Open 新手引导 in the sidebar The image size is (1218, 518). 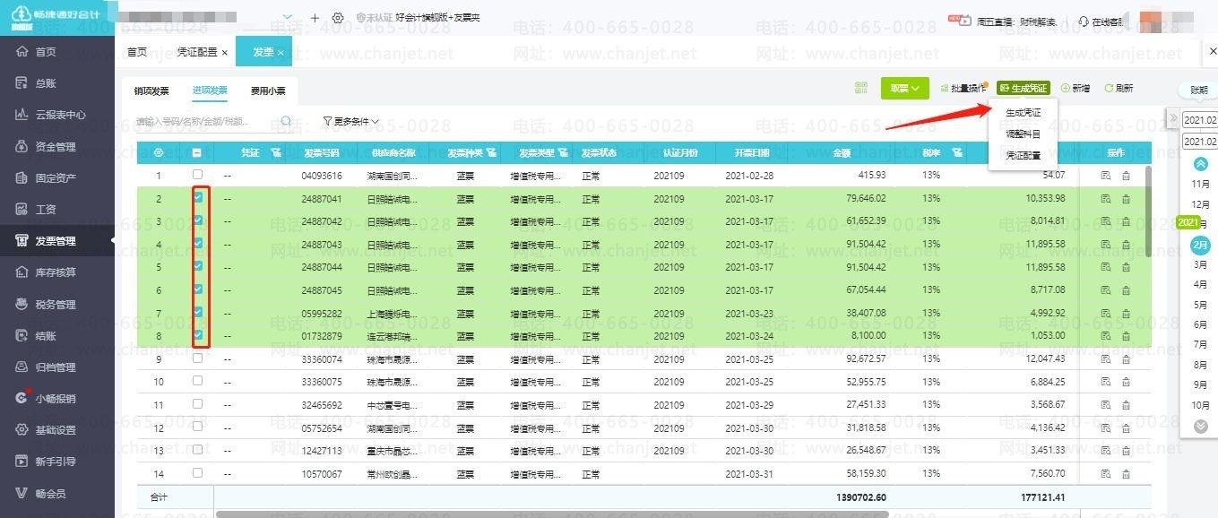pyautogui.click(x=57, y=462)
